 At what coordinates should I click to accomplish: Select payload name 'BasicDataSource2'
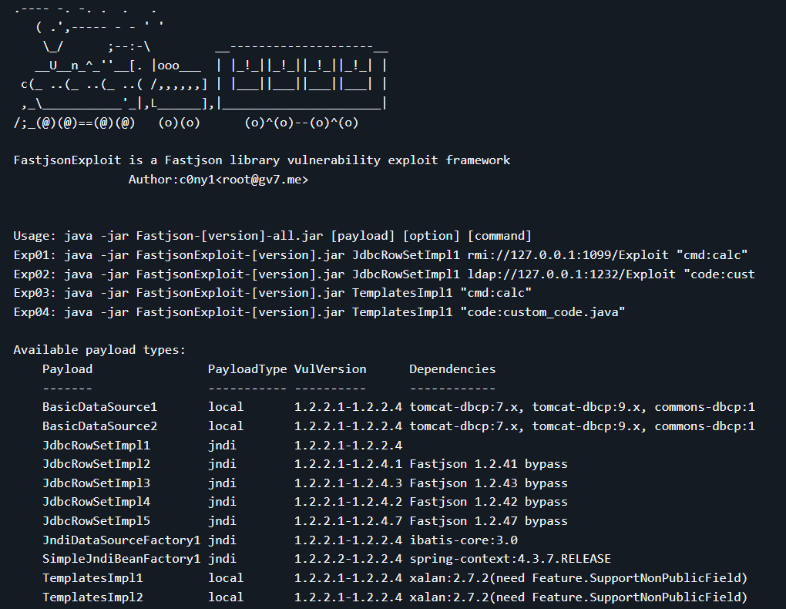(x=99, y=426)
